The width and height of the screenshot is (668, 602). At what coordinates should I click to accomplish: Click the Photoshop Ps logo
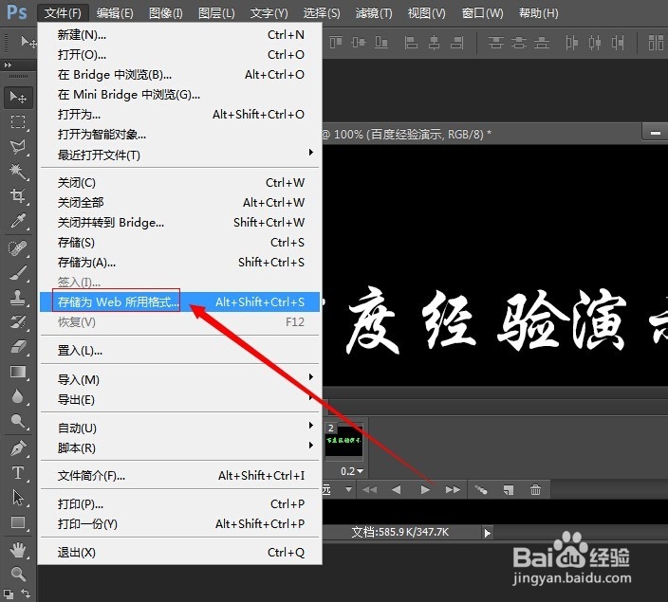coord(17,12)
